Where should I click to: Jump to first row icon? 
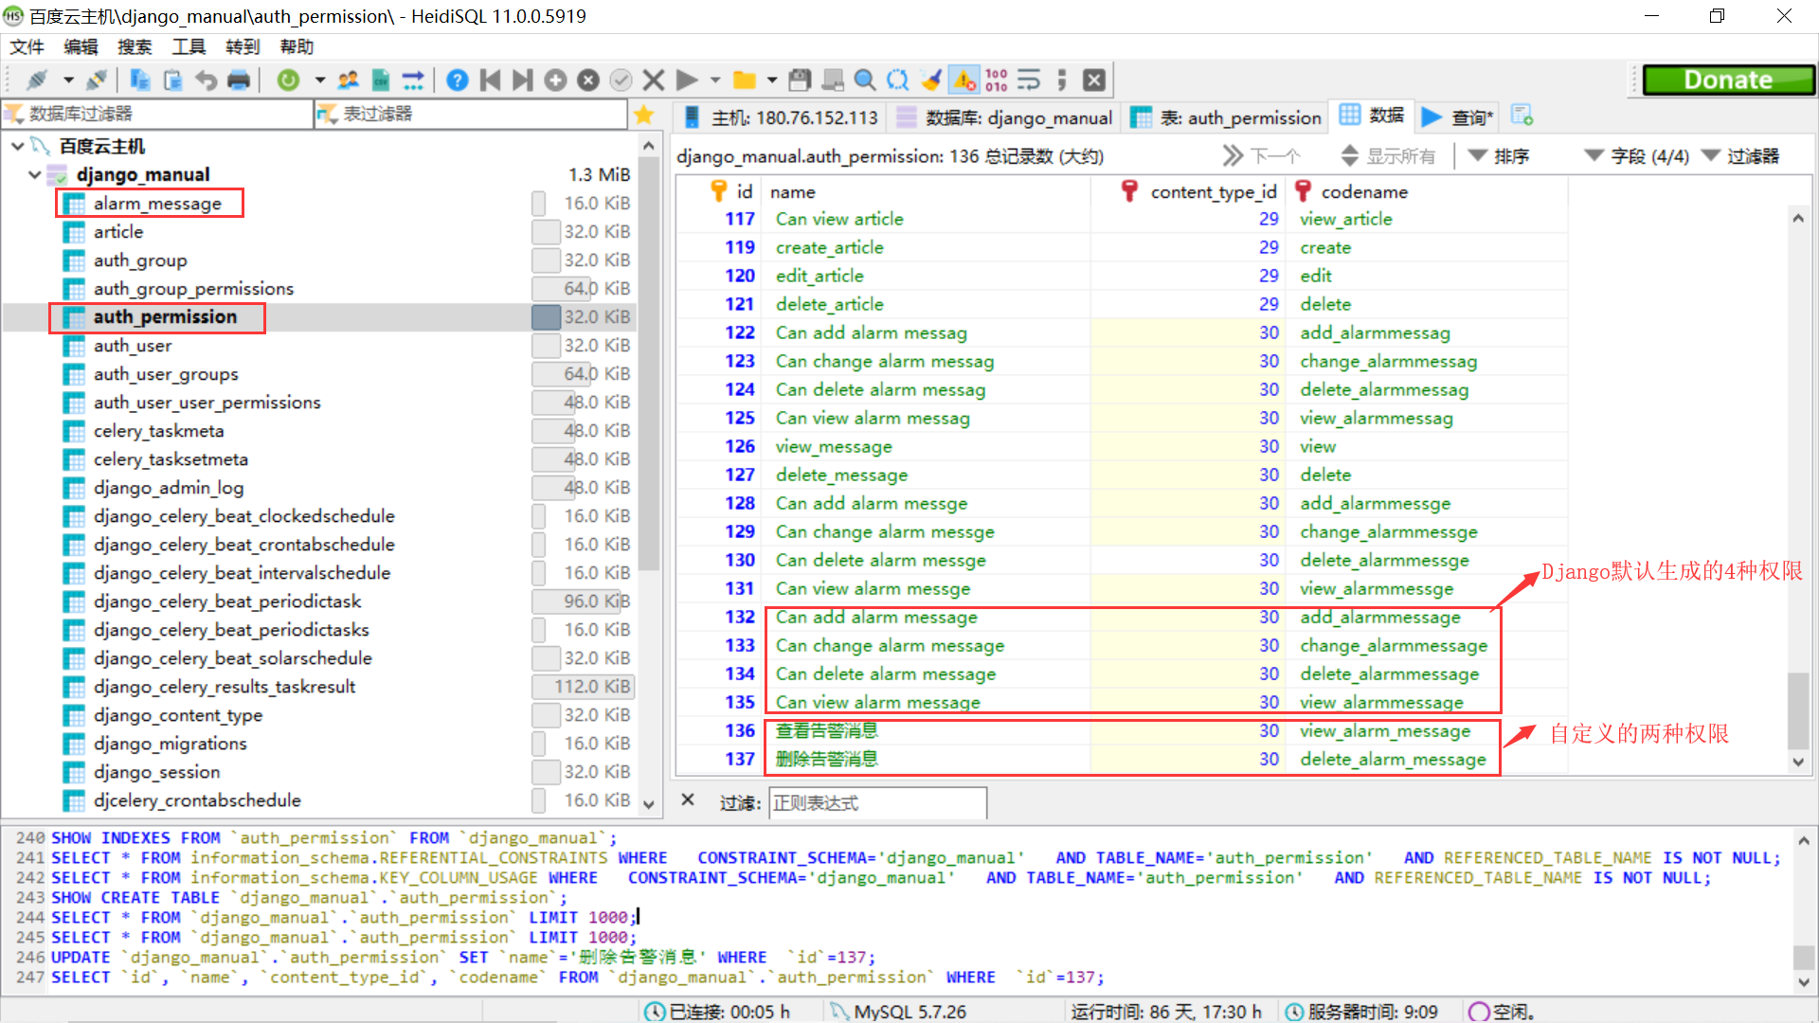coord(490,81)
